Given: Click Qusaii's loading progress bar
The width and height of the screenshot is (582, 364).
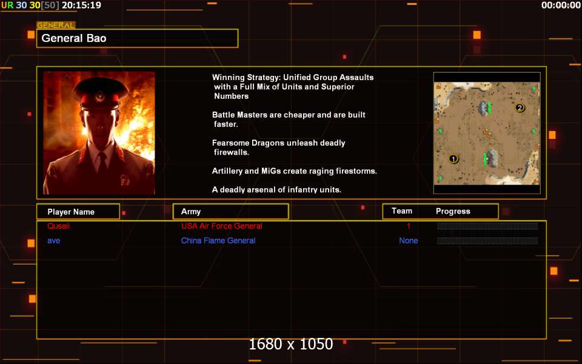Looking at the screenshot, I should [487, 226].
